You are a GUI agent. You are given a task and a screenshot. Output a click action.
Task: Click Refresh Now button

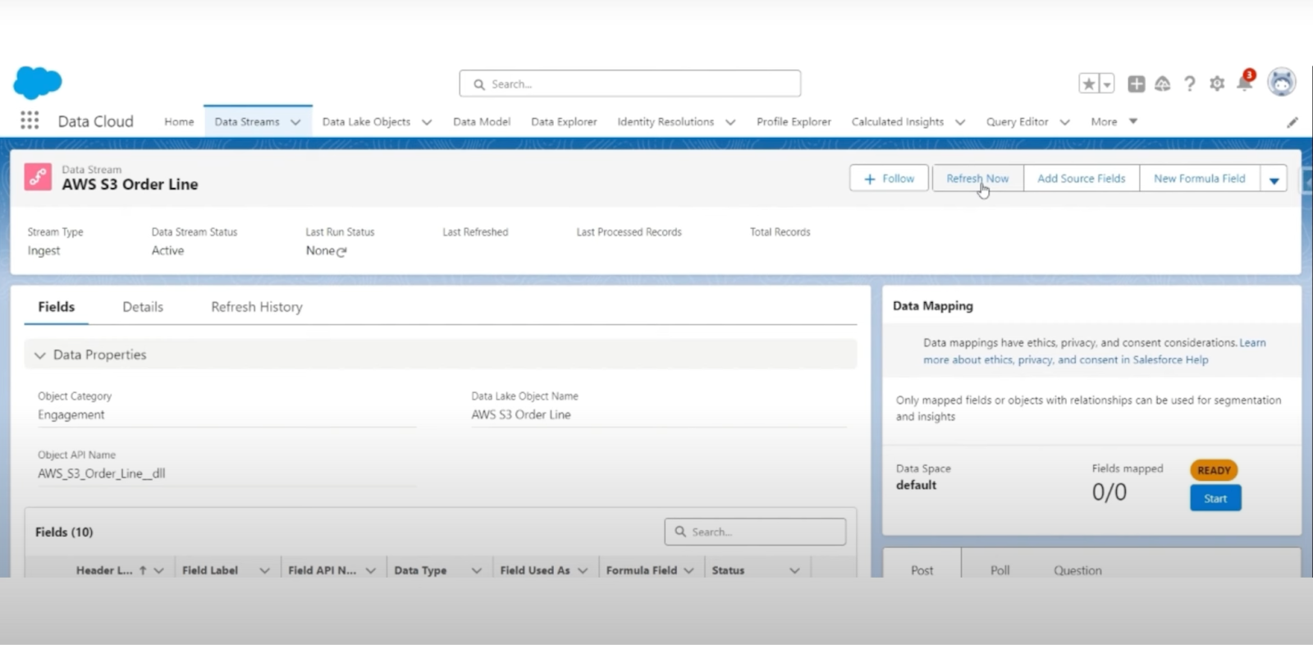tap(977, 178)
